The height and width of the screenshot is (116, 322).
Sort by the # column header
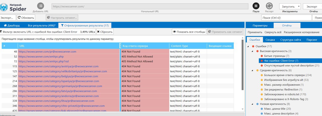click(x=10, y=46)
